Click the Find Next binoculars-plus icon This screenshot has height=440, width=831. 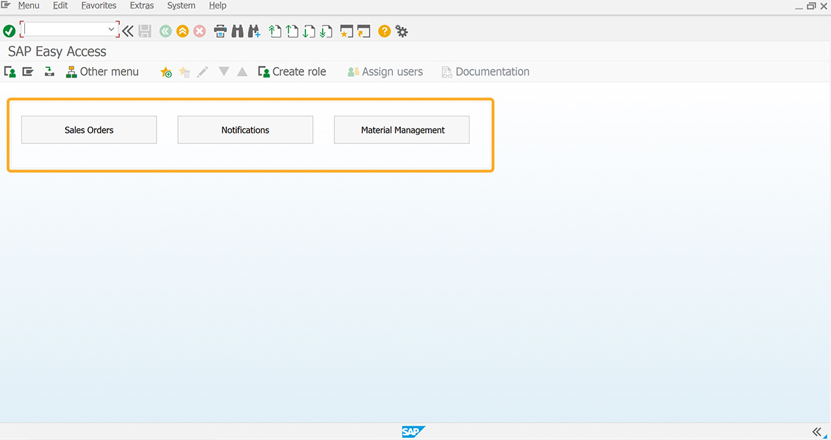pyautogui.click(x=254, y=31)
